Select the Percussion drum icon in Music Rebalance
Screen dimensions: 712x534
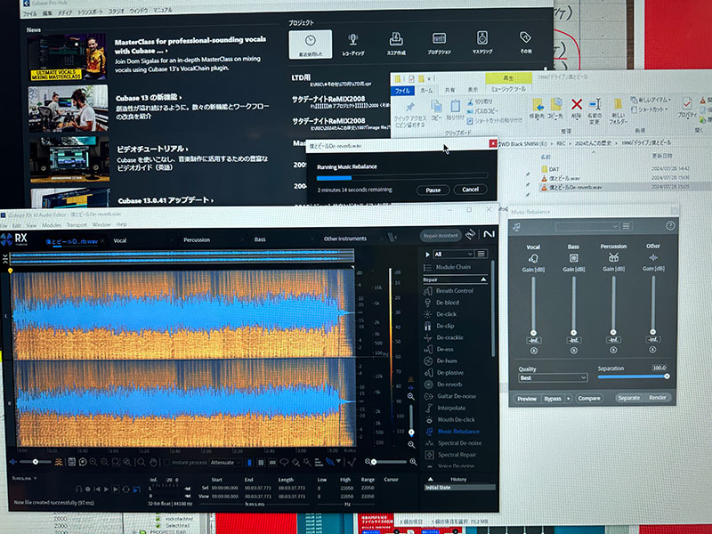tap(613, 257)
